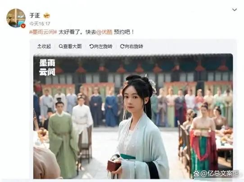Open the 于正 username link

point(35,16)
